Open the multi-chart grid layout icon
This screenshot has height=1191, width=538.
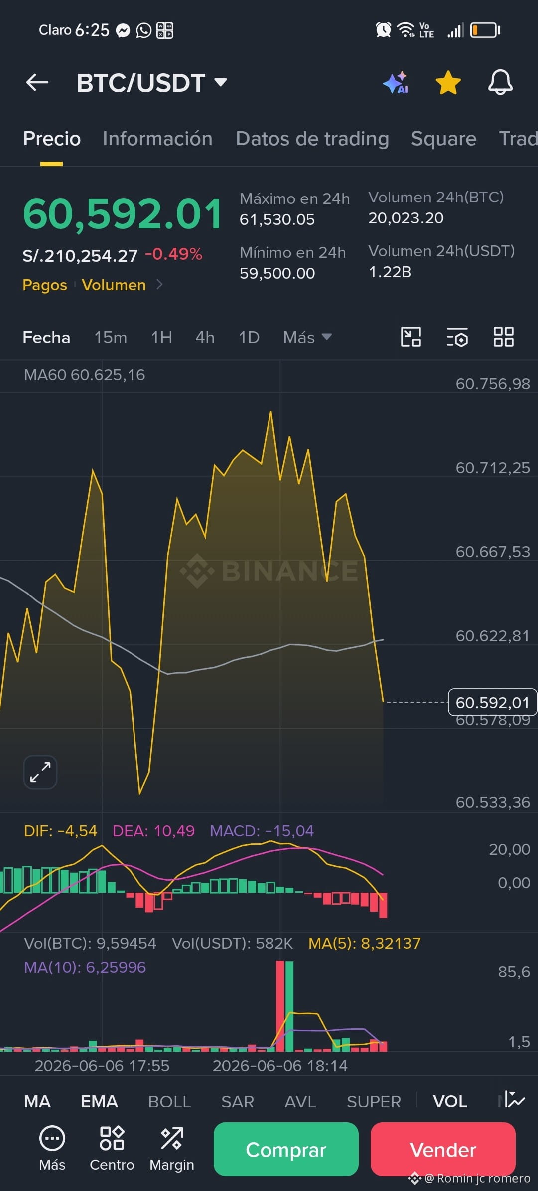pyautogui.click(x=503, y=337)
